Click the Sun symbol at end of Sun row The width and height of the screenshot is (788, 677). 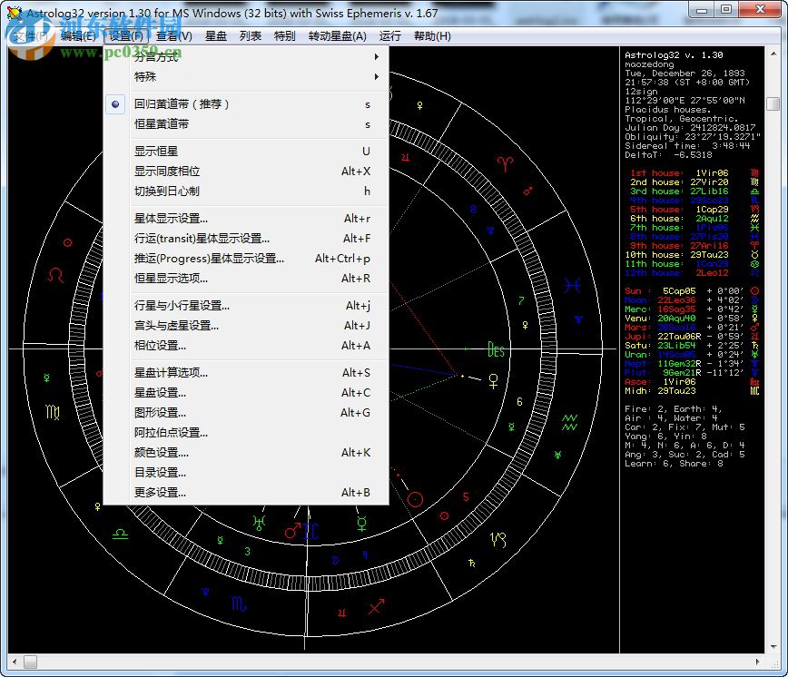coord(754,291)
